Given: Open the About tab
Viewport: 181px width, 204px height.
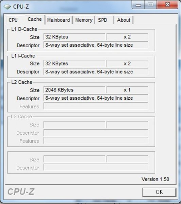Looking at the screenshot, I should [x=124, y=20].
